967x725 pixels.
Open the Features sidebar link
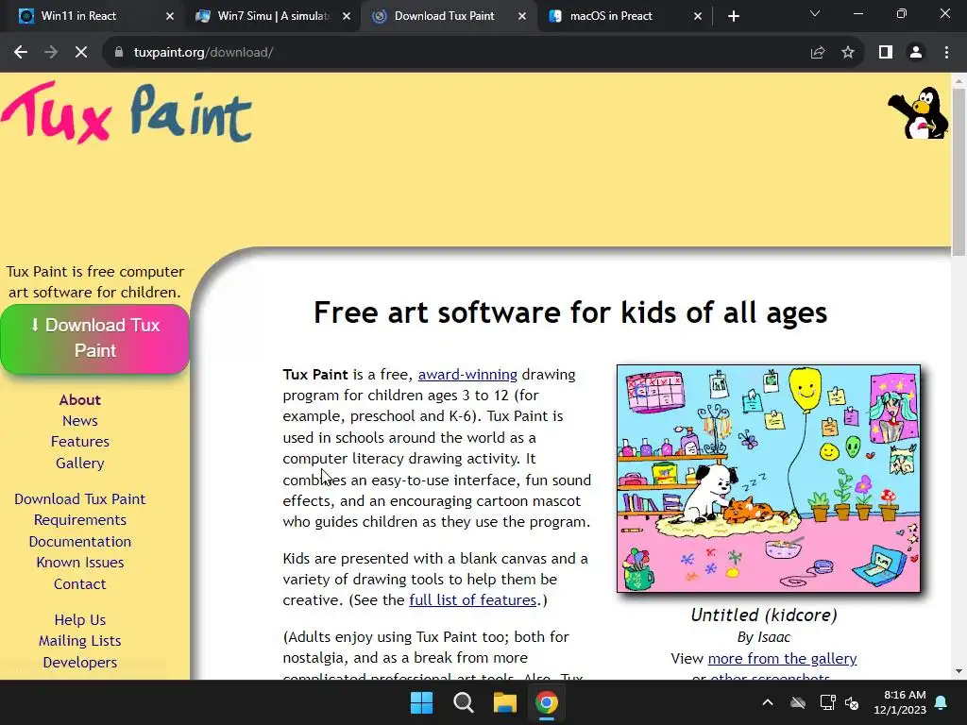point(80,442)
